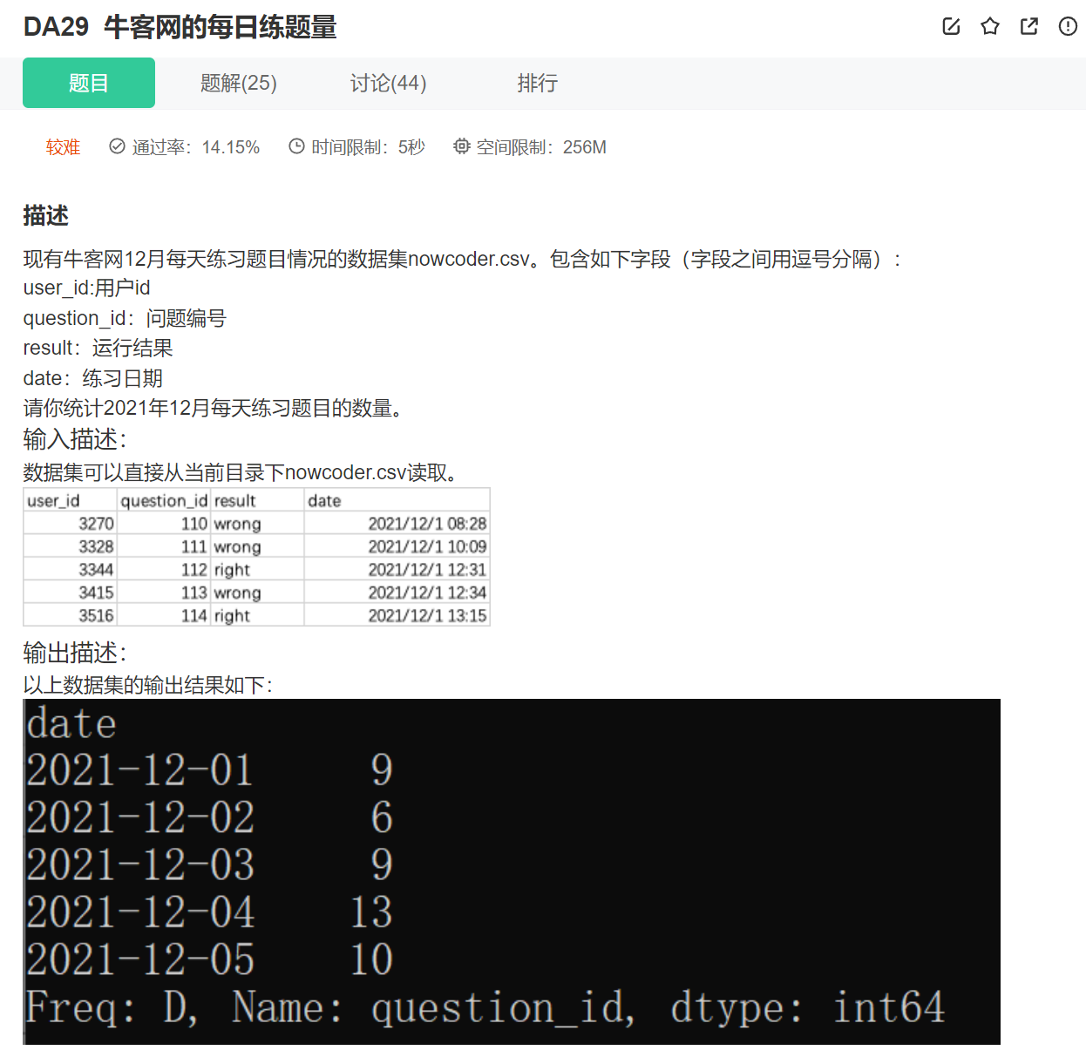This screenshot has width=1086, height=1057.
Task: Favorite this problem with star icon
Action: (990, 26)
